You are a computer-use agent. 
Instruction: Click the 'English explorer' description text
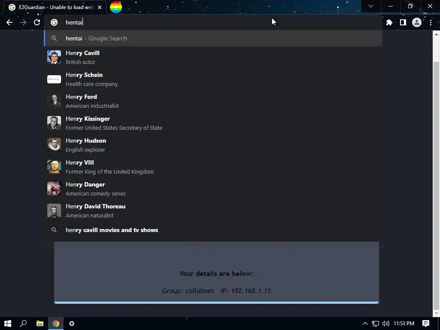(86, 150)
